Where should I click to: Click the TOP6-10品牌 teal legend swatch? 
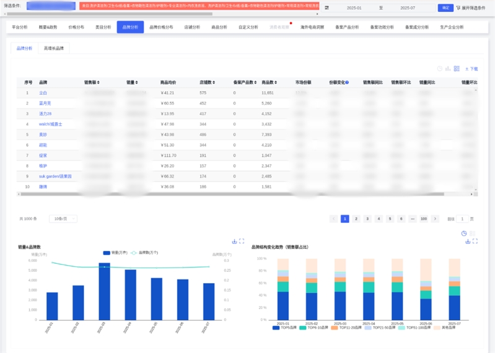click(302, 328)
